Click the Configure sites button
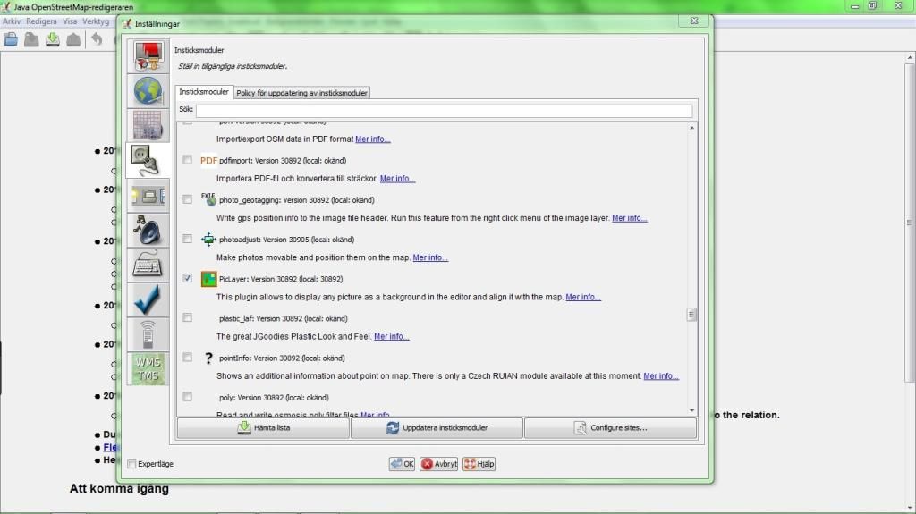This screenshot has width=916, height=514. click(x=610, y=427)
